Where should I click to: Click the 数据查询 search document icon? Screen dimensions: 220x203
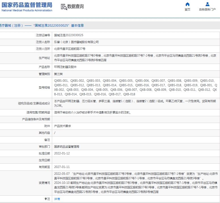point(64,7)
